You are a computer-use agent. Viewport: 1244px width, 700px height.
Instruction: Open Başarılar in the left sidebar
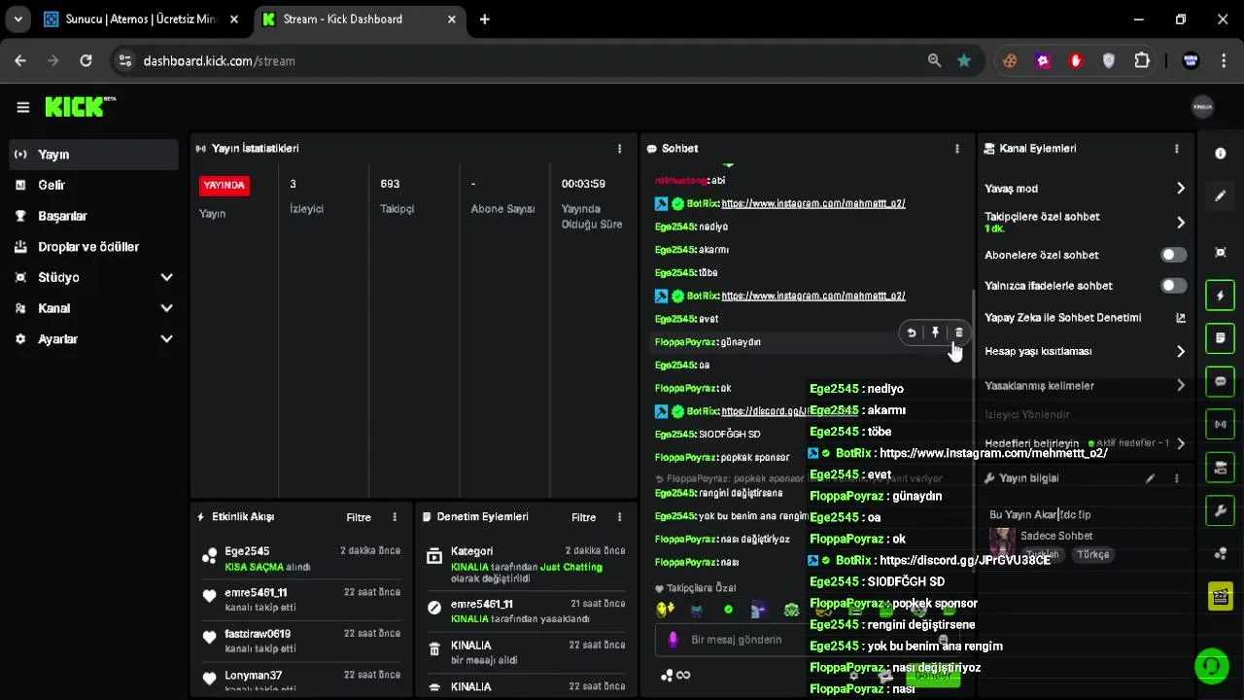tap(92, 216)
